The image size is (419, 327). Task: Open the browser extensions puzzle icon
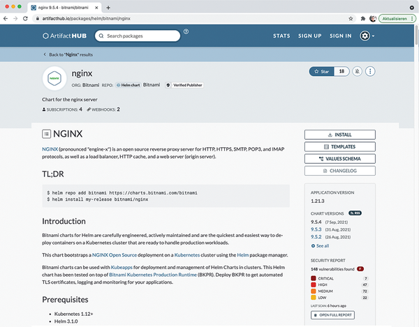[x=363, y=19]
